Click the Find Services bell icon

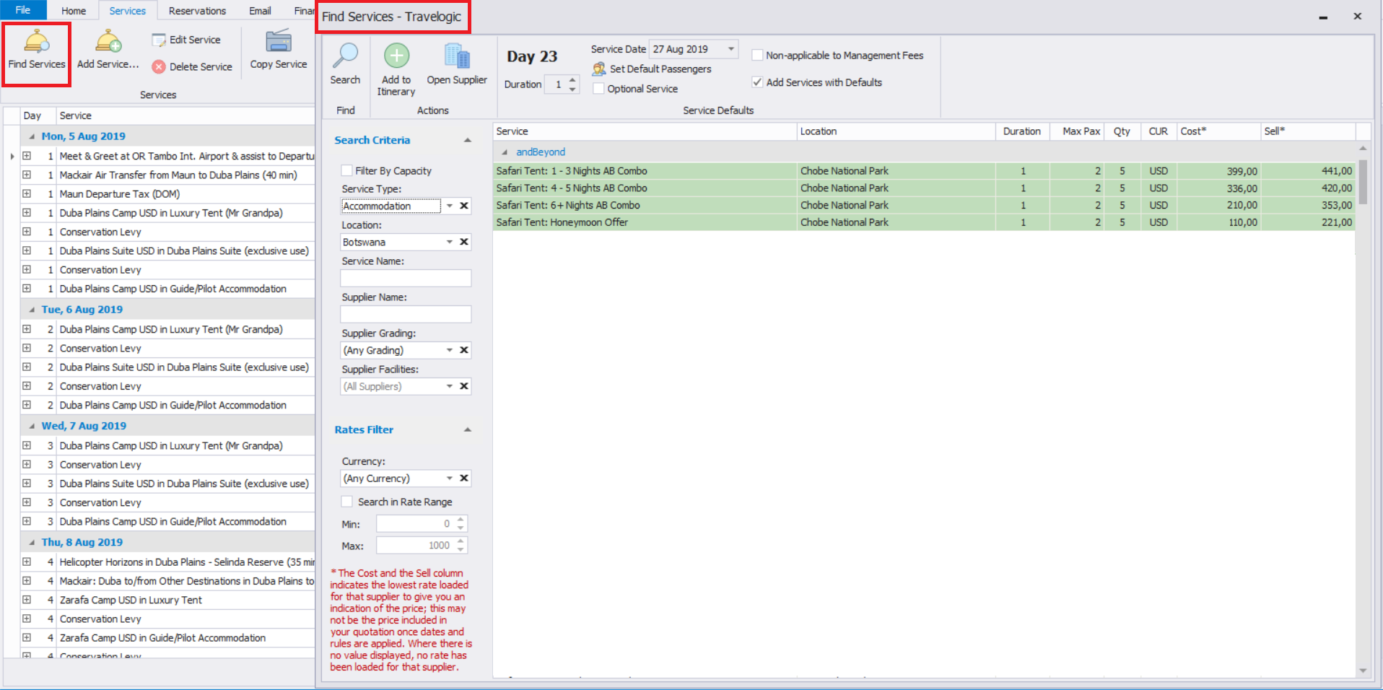(37, 42)
